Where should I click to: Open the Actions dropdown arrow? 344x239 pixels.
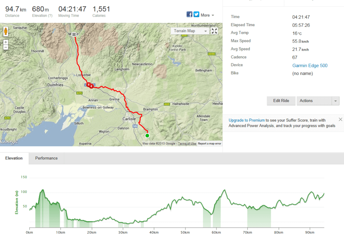pyautogui.click(x=335, y=101)
